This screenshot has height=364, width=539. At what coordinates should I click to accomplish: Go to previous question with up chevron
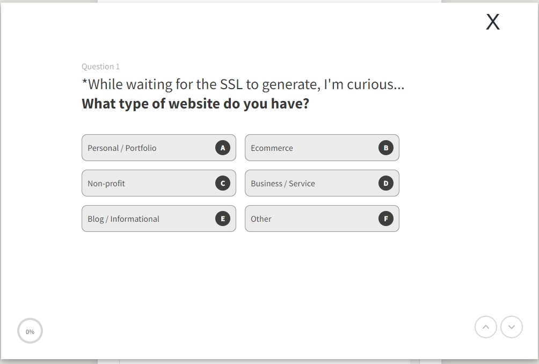[x=486, y=327]
